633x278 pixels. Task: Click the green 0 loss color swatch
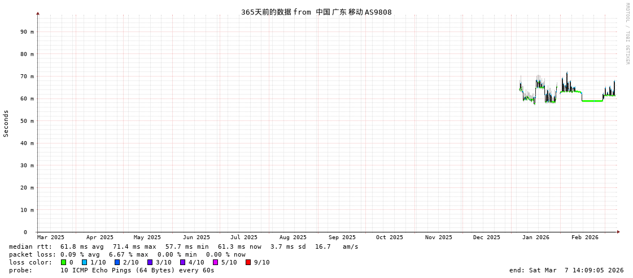[x=64, y=262]
